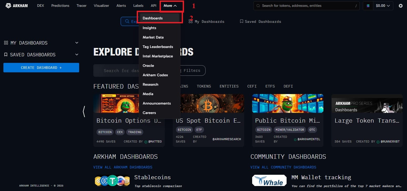Click the MINER/VALIDATOR tag
The image size is (407, 191).
pos(289,130)
